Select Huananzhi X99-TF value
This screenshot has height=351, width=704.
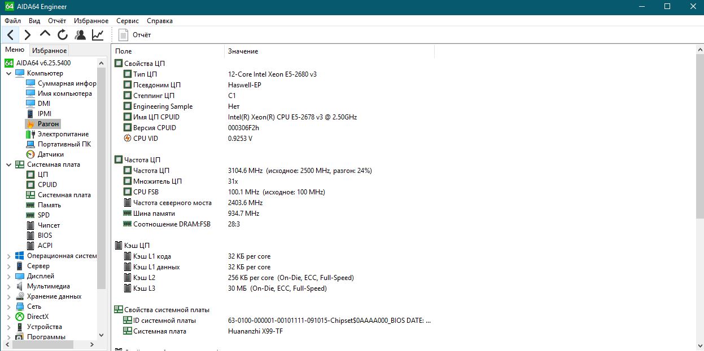[256, 331]
